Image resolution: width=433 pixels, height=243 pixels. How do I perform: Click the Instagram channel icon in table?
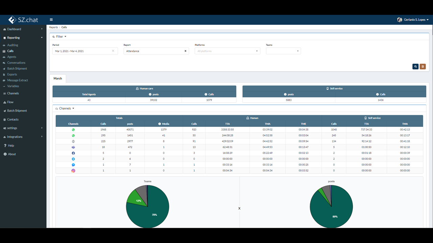point(73,170)
